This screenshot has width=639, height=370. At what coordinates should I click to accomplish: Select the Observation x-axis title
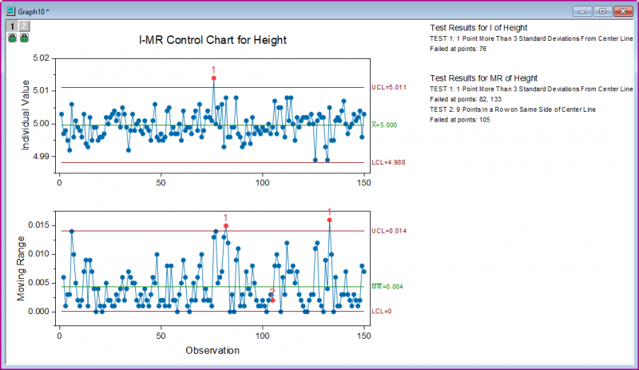pos(212,350)
